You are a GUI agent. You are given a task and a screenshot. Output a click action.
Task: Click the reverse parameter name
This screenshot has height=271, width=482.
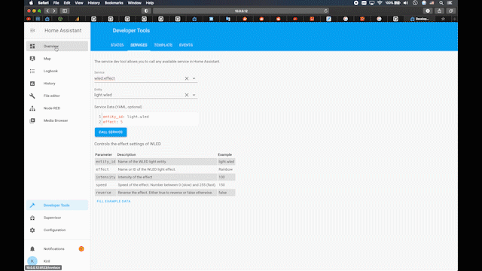103,193
